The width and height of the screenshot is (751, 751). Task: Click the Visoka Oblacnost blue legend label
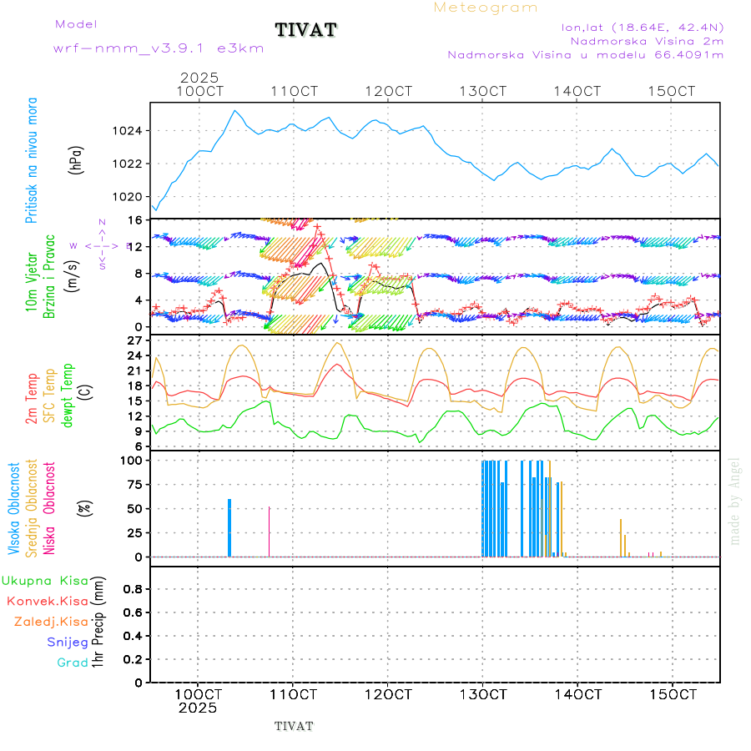click(14, 507)
